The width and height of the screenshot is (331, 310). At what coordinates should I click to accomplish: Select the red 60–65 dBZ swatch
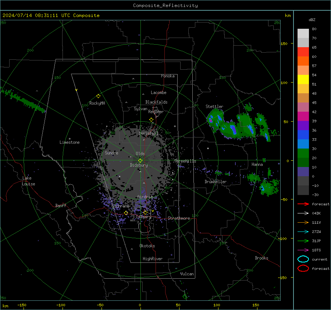point(303,52)
